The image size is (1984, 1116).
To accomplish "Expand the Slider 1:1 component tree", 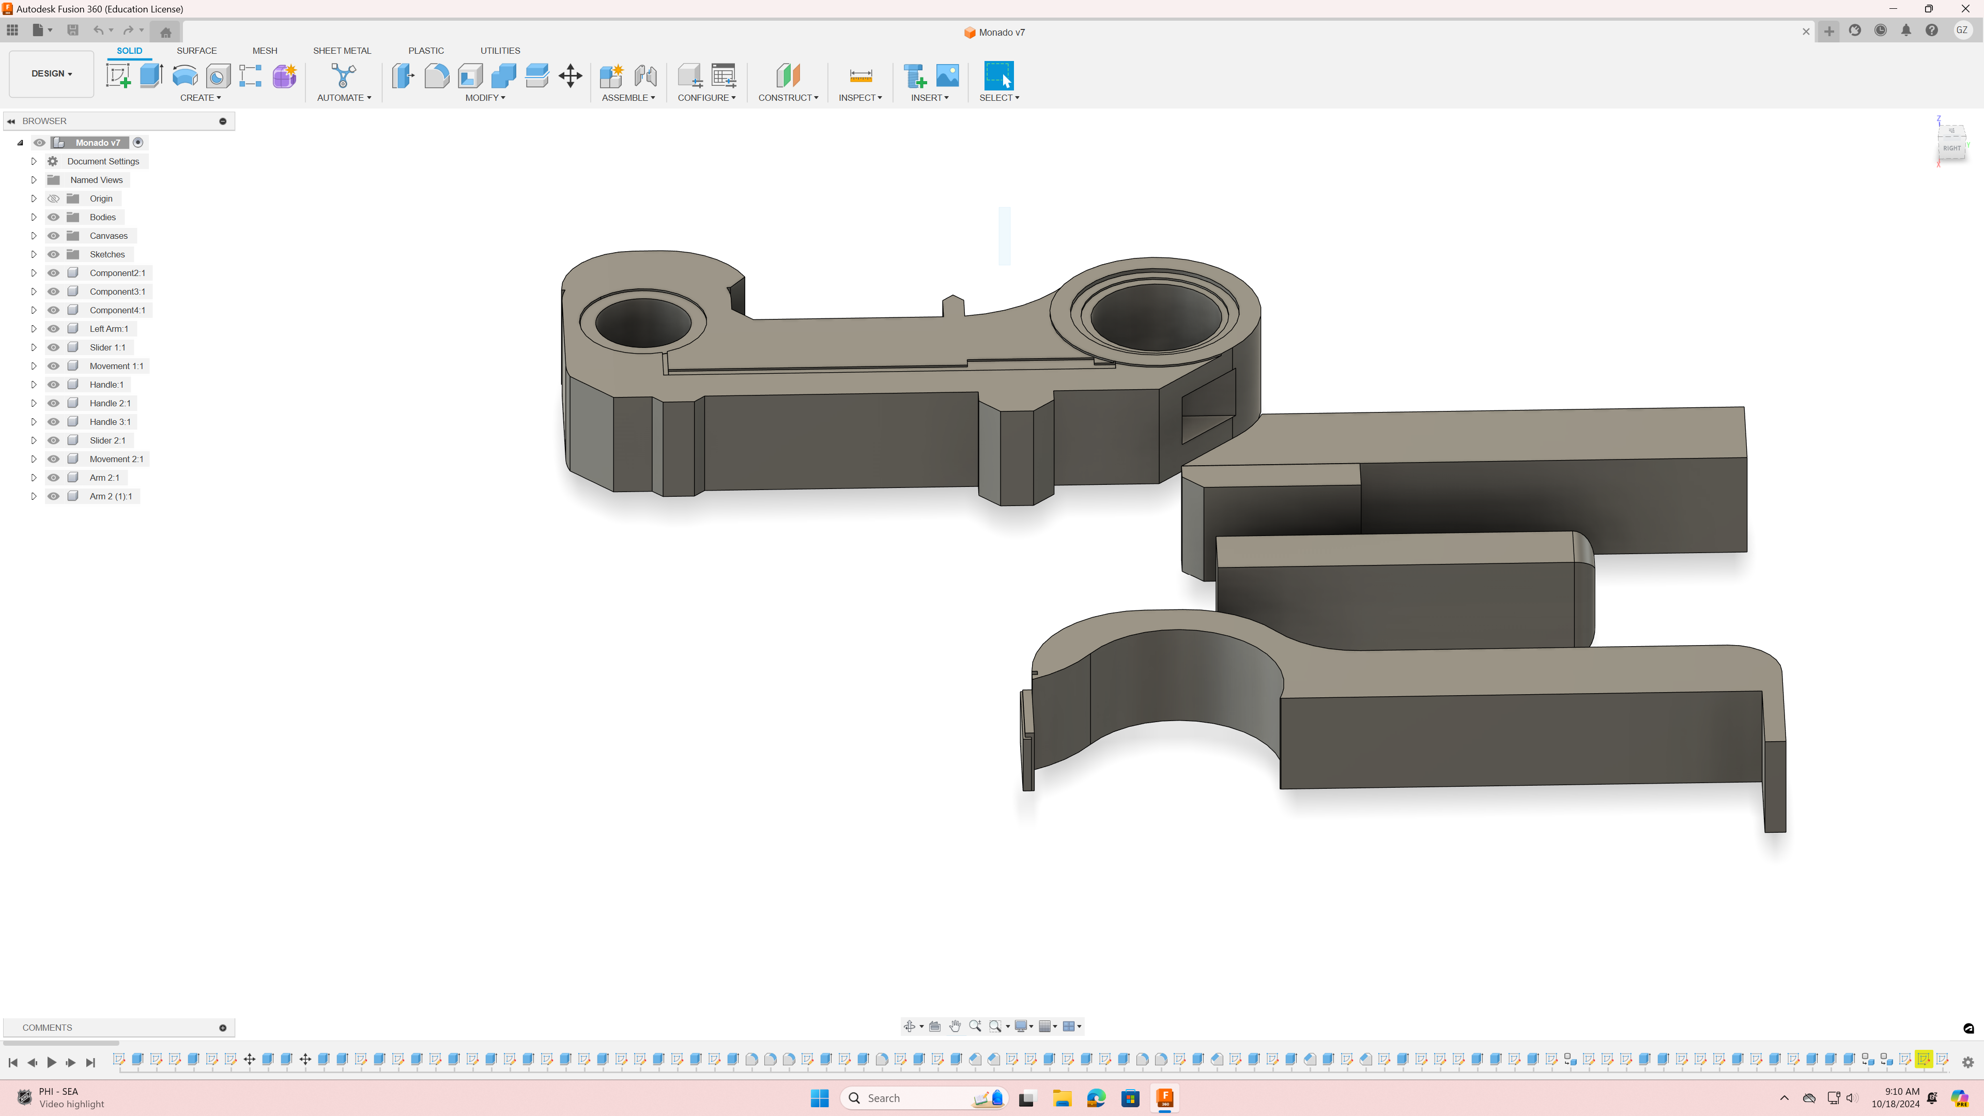I will tap(33, 347).
